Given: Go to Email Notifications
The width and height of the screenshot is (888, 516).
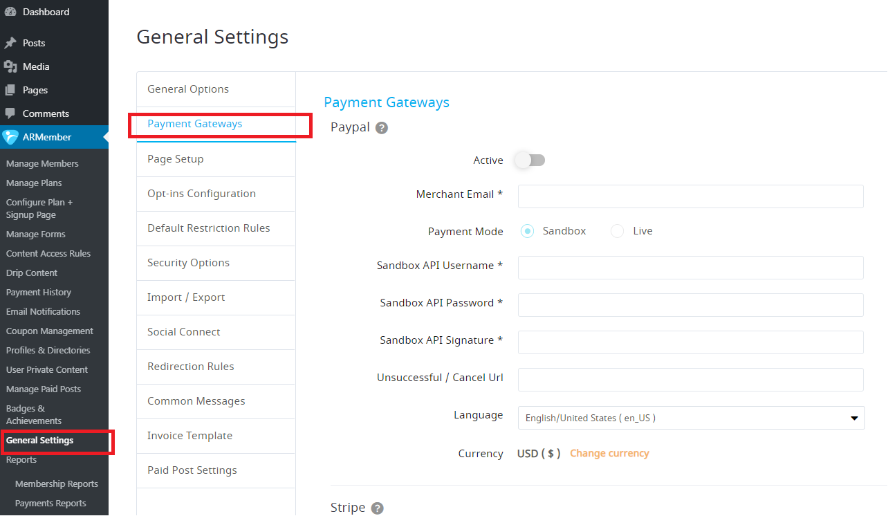Looking at the screenshot, I should point(43,312).
